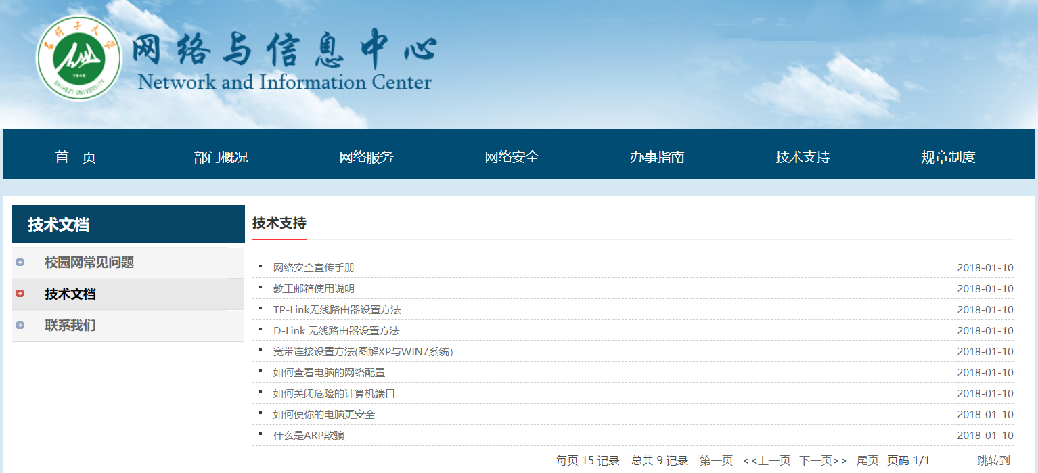Select 技术文档 sidebar menu entry
The width and height of the screenshot is (1038, 473).
click(70, 294)
